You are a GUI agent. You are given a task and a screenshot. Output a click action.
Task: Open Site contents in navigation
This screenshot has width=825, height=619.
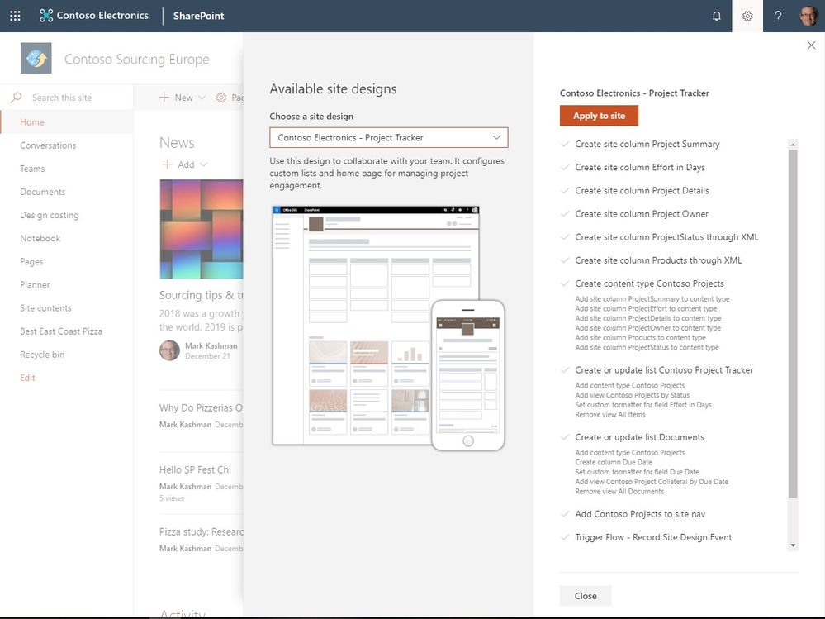click(x=45, y=308)
